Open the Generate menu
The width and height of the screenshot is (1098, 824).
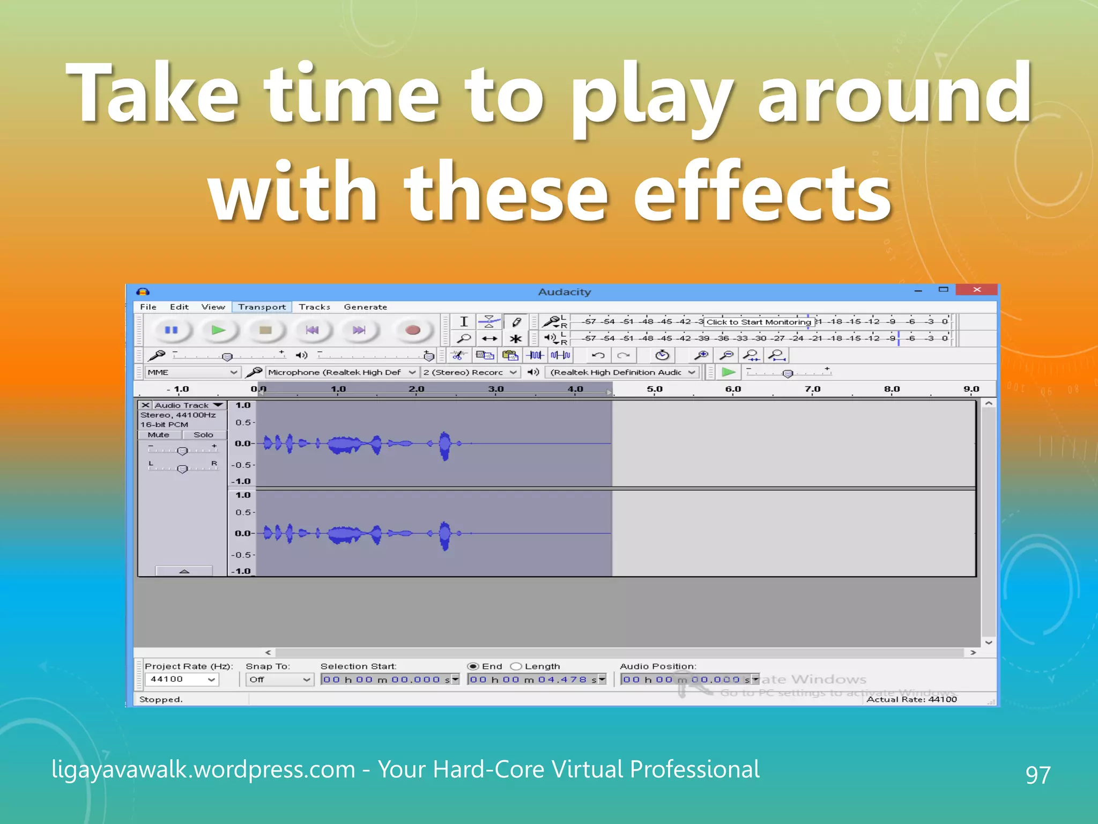pyautogui.click(x=365, y=307)
